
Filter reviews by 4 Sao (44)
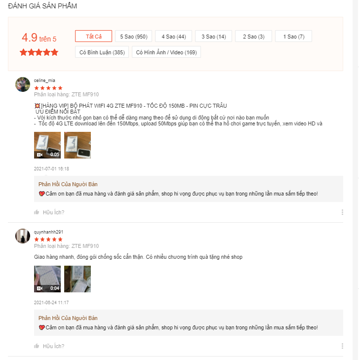click(x=173, y=37)
